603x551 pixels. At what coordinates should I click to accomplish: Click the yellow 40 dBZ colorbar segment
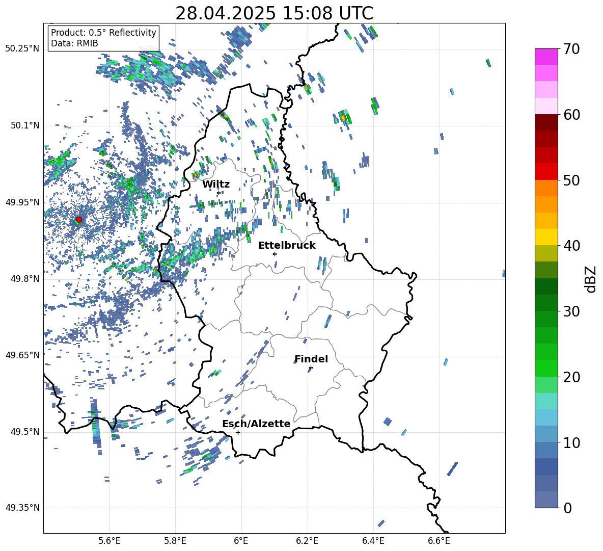pyautogui.click(x=546, y=237)
